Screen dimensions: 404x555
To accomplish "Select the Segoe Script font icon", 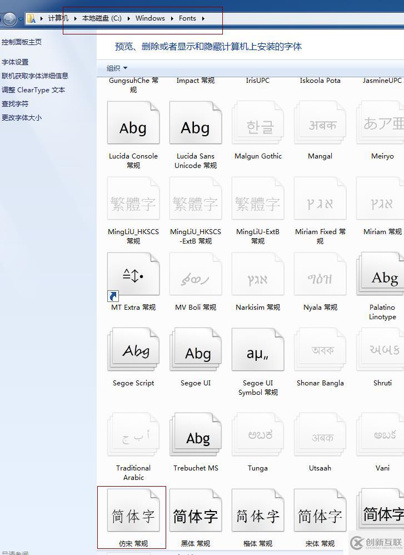I will point(133,350).
